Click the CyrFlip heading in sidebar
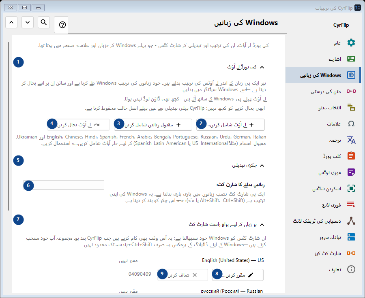Image resolution: width=365 pixels, height=298 pixels. [341, 25]
